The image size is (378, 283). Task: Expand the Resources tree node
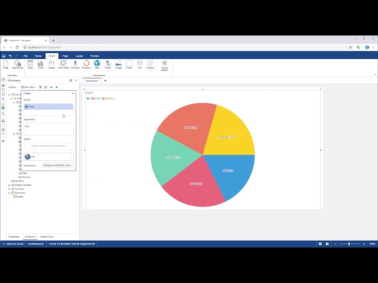tap(9, 193)
